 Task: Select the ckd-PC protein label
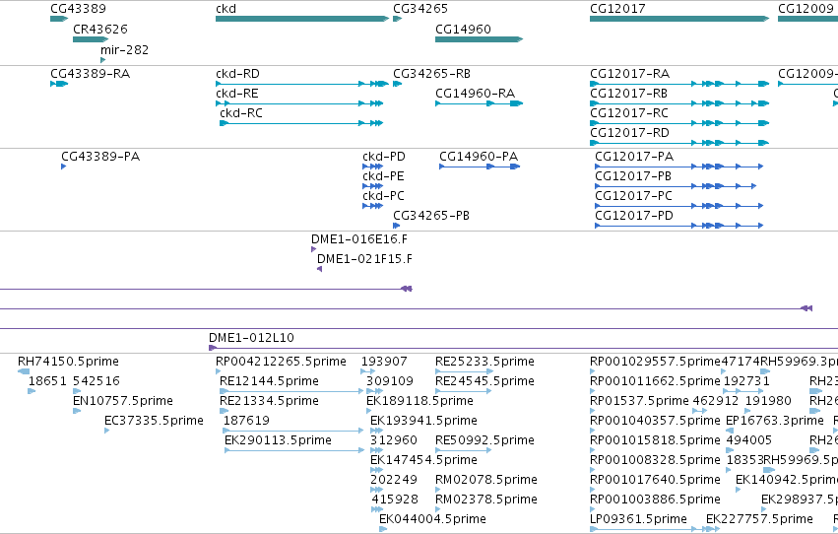coord(383,196)
